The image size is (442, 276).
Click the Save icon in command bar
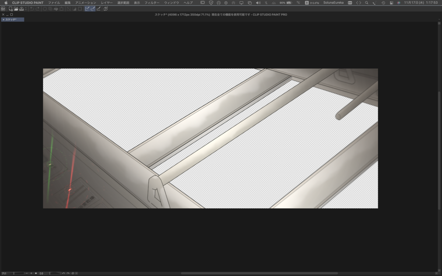(x=21, y=9)
